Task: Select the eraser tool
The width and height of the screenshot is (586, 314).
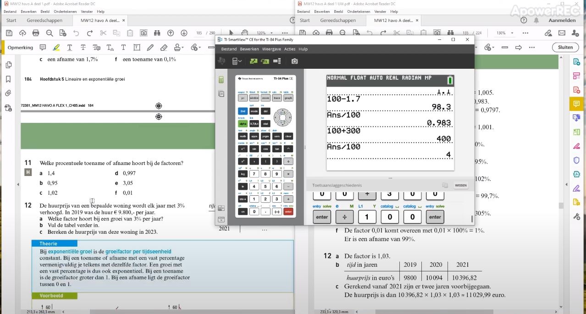Action: pos(164,47)
